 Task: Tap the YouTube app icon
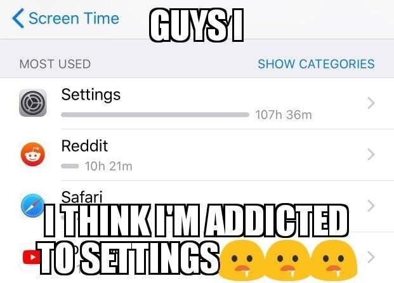click(32, 258)
